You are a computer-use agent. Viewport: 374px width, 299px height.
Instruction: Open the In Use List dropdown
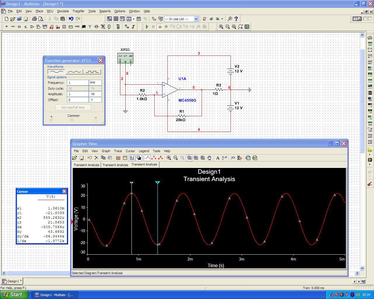[196, 19]
